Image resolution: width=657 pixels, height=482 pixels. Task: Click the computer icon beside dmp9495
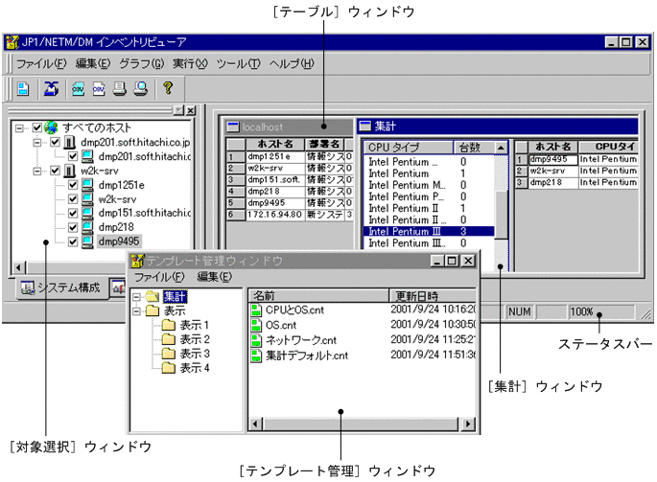[x=87, y=241]
